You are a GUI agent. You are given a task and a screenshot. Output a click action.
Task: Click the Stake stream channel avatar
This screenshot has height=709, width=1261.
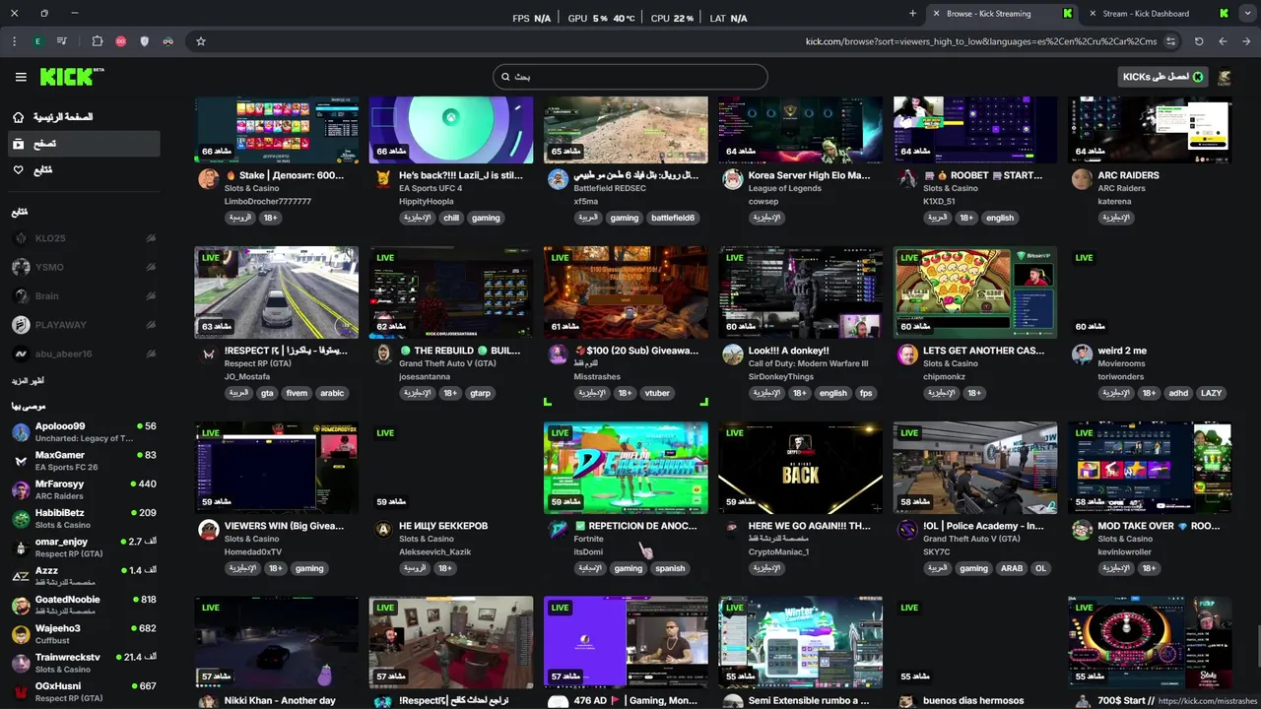pyautogui.click(x=208, y=178)
